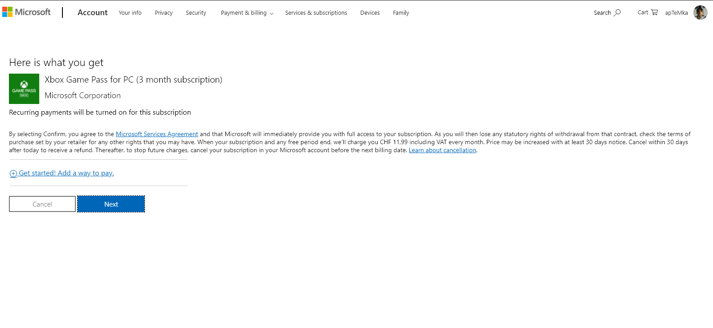This screenshot has height=328, width=713.
Task: Open the Devices menu item
Action: pyautogui.click(x=370, y=13)
